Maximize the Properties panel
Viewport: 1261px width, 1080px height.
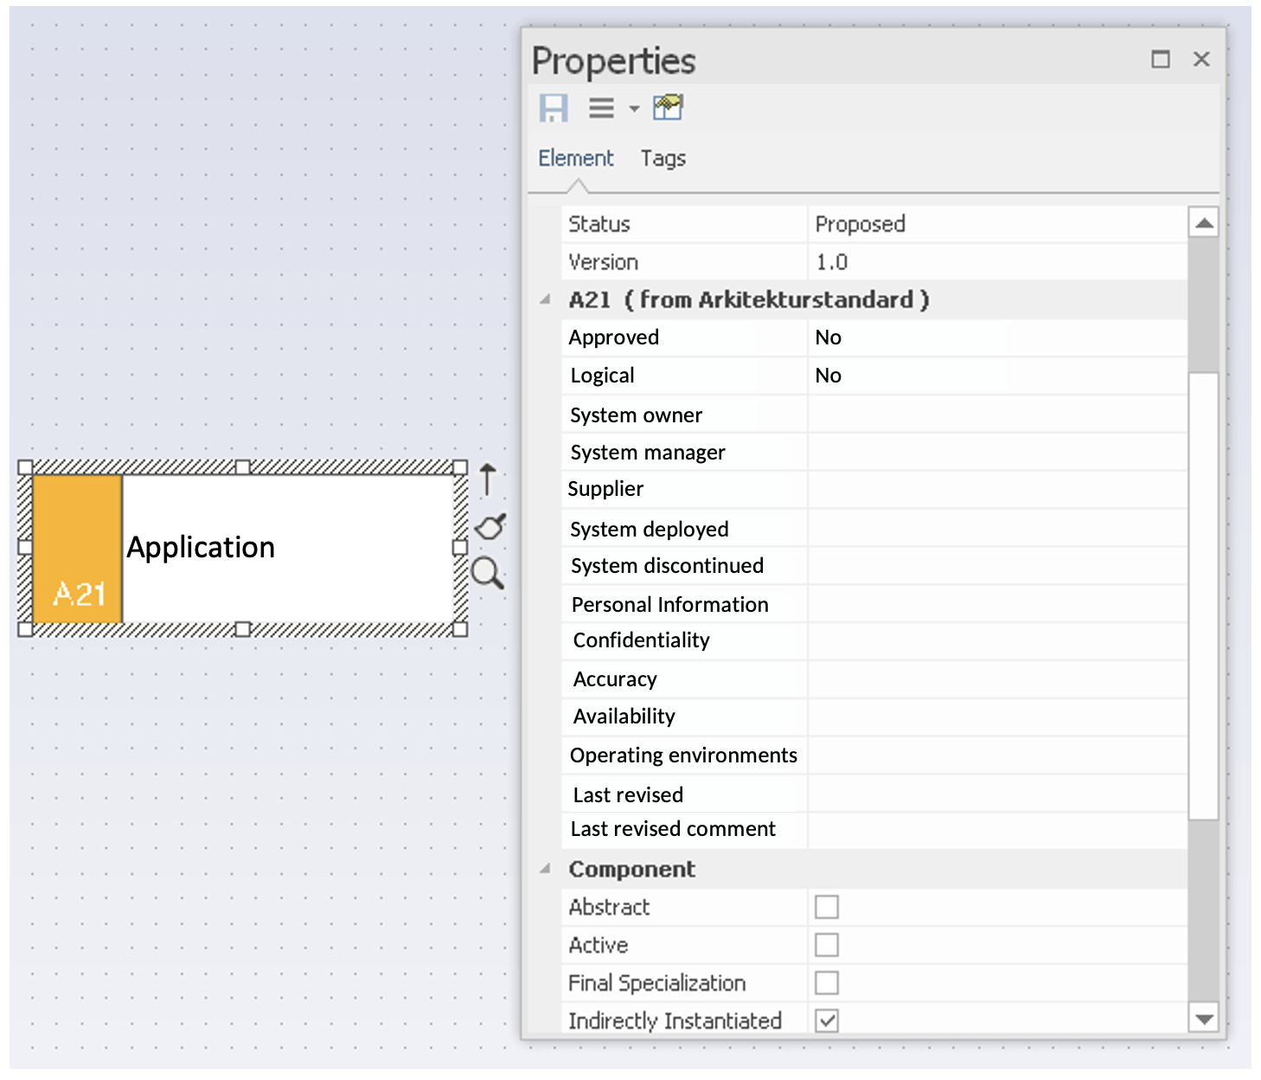(1161, 59)
